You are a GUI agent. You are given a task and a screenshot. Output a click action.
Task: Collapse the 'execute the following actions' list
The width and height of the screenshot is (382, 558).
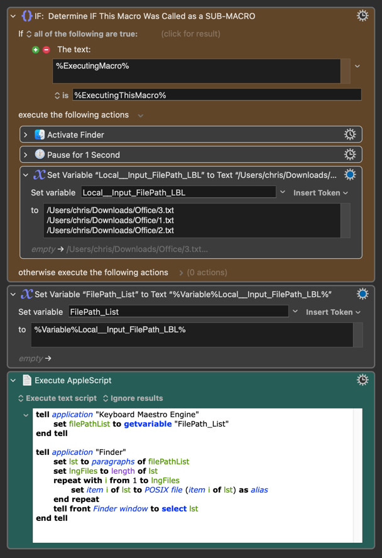tap(141, 116)
